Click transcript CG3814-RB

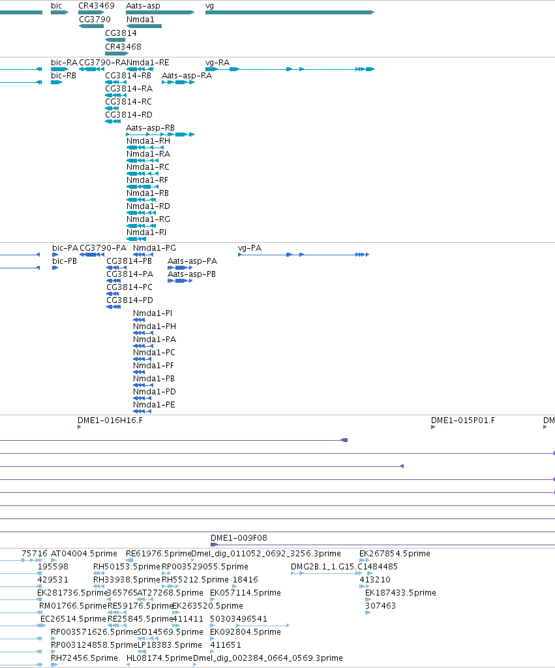click(116, 82)
